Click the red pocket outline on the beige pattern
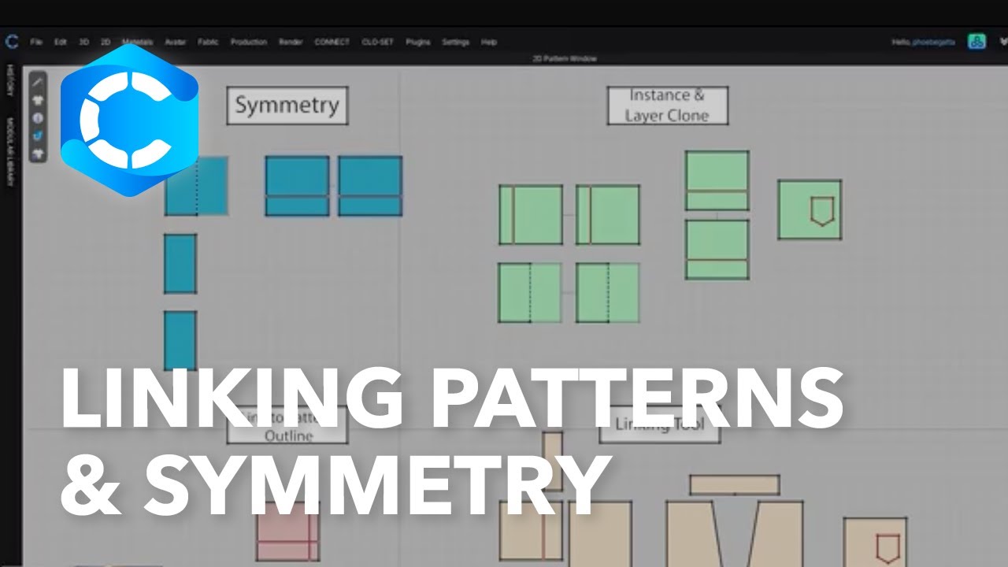The width and height of the screenshot is (1008, 567). point(888,548)
